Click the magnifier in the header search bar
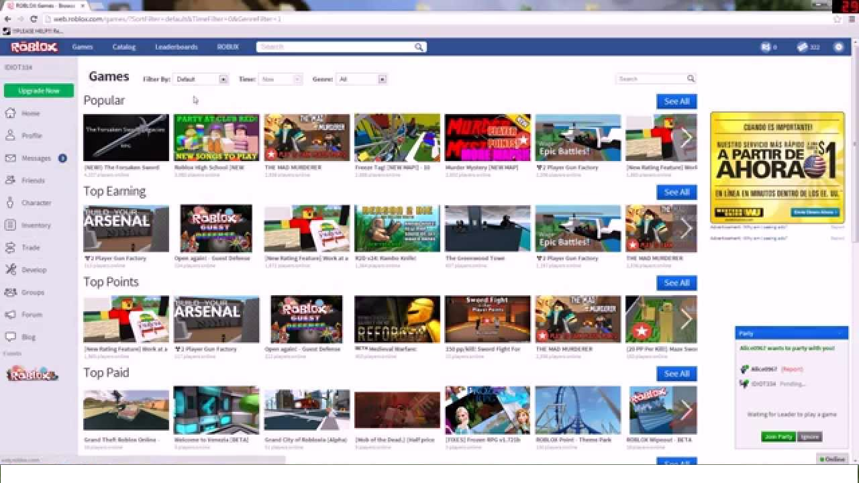This screenshot has height=483, width=859. [x=419, y=47]
